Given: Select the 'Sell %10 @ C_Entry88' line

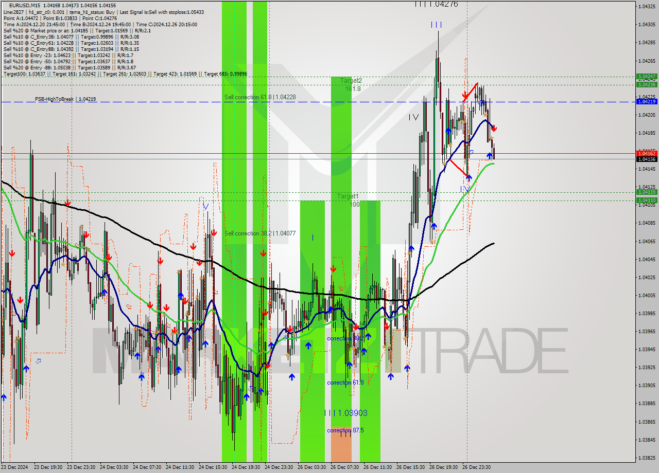Looking at the screenshot, I should 71,49.
